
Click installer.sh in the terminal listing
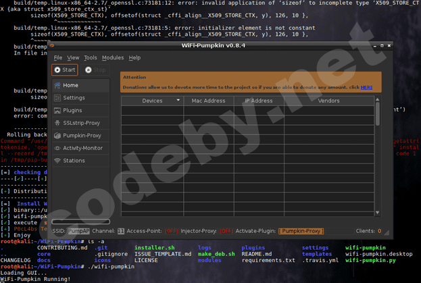pos(154,248)
